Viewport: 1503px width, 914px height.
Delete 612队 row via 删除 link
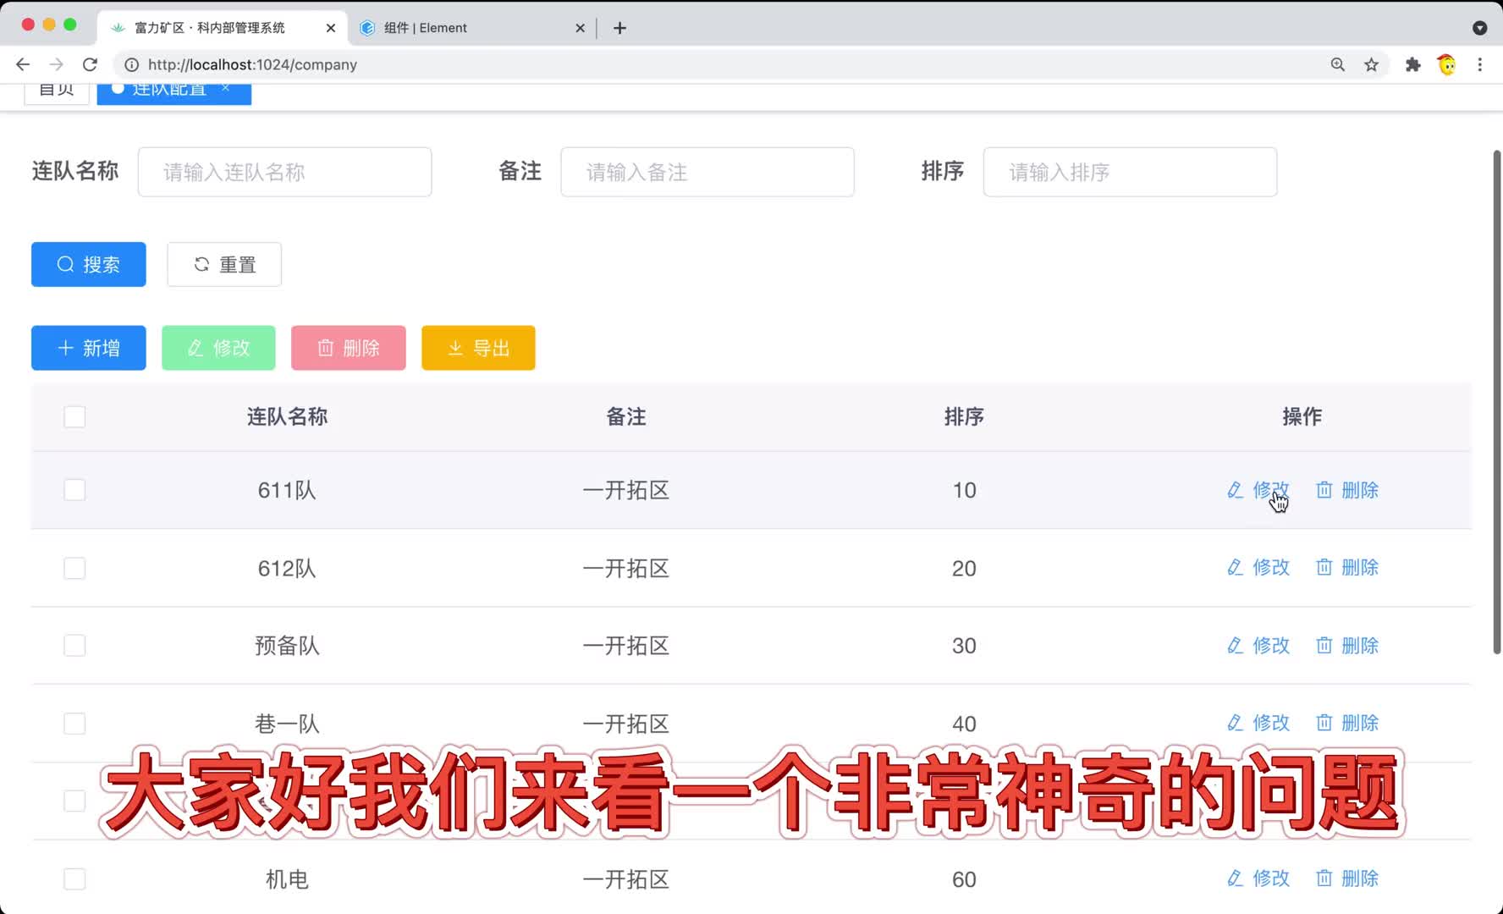(x=1347, y=567)
